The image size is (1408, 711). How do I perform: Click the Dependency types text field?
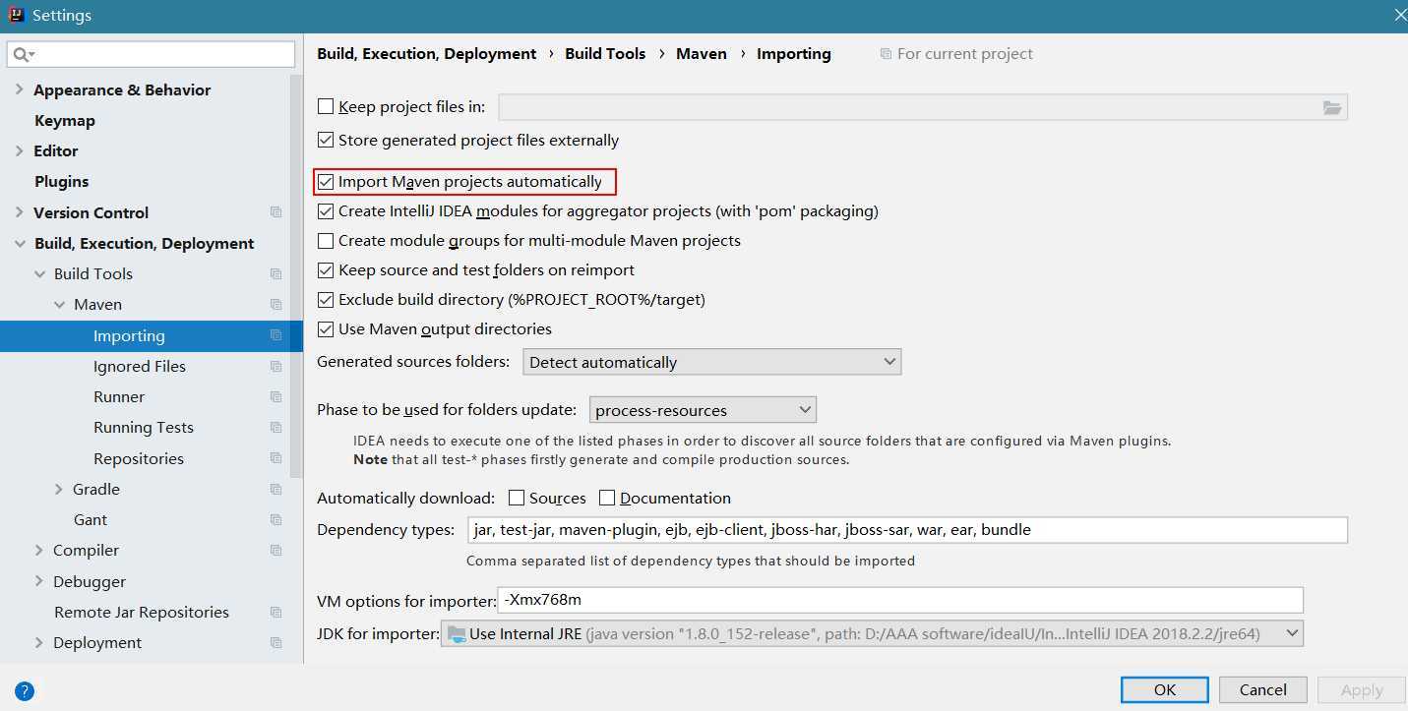click(907, 530)
